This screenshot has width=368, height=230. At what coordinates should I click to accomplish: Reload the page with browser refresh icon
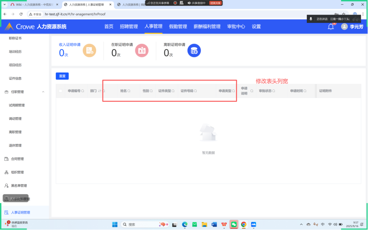tap(21, 14)
